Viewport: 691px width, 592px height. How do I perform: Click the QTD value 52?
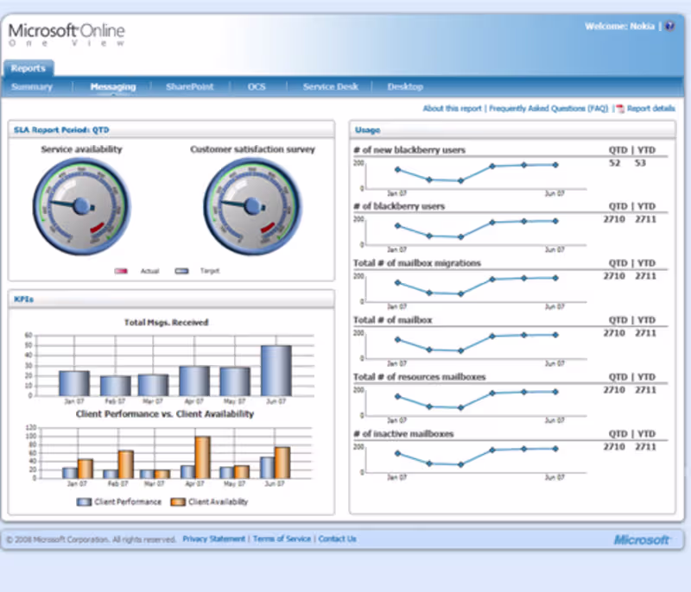(614, 163)
